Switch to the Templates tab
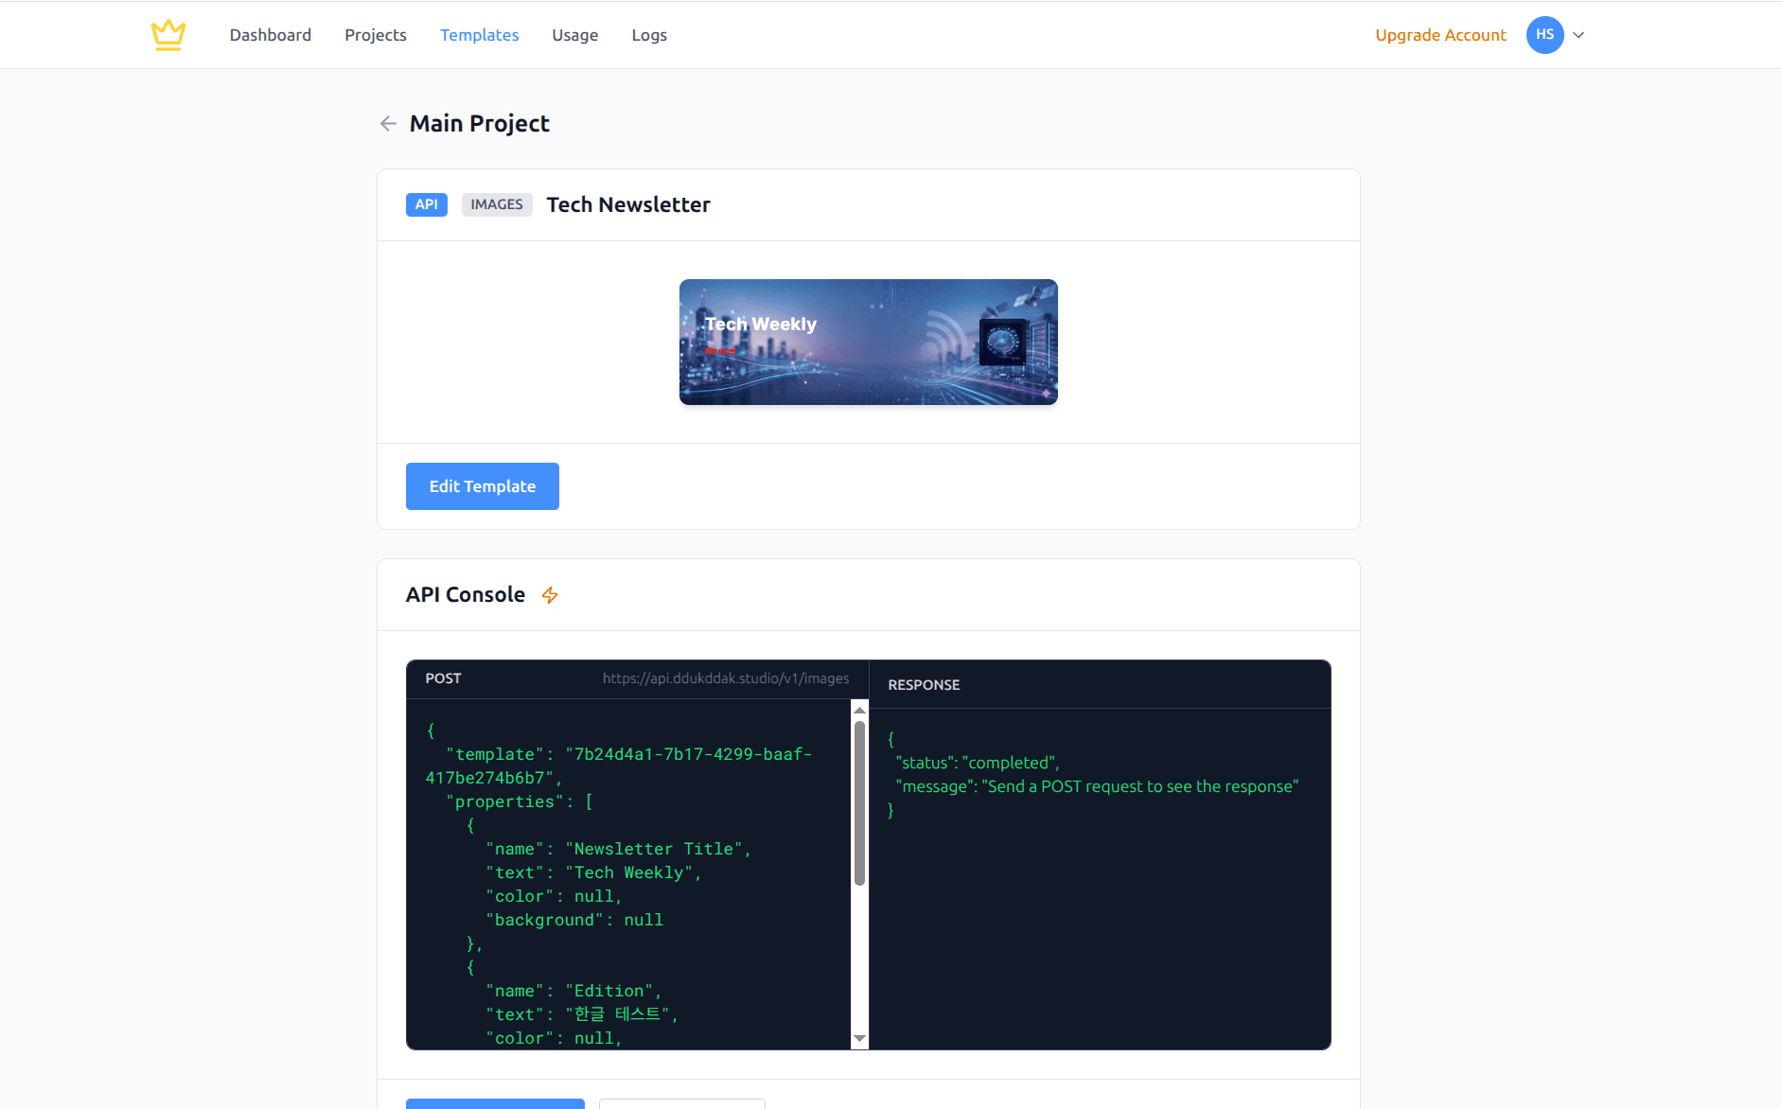This screenshot has width=1781, height=1109. click(480, 34)
